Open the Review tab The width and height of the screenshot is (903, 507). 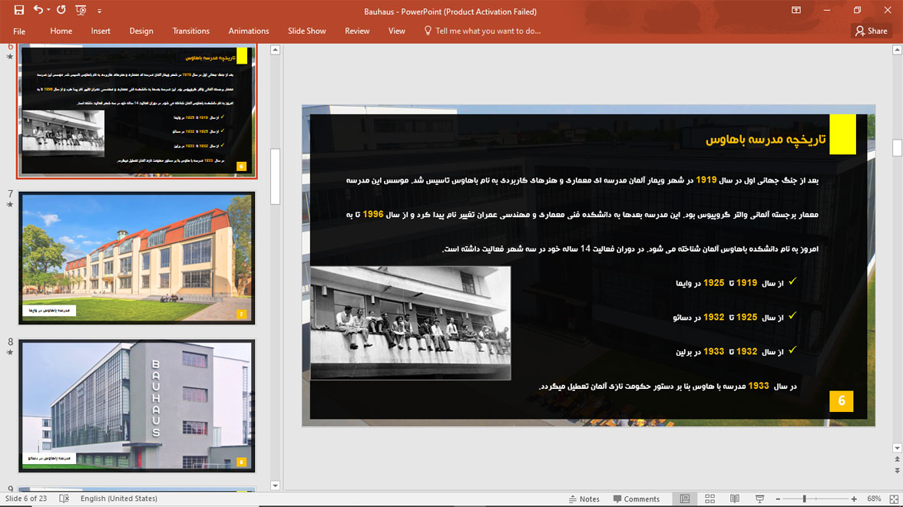coord(357,31)
